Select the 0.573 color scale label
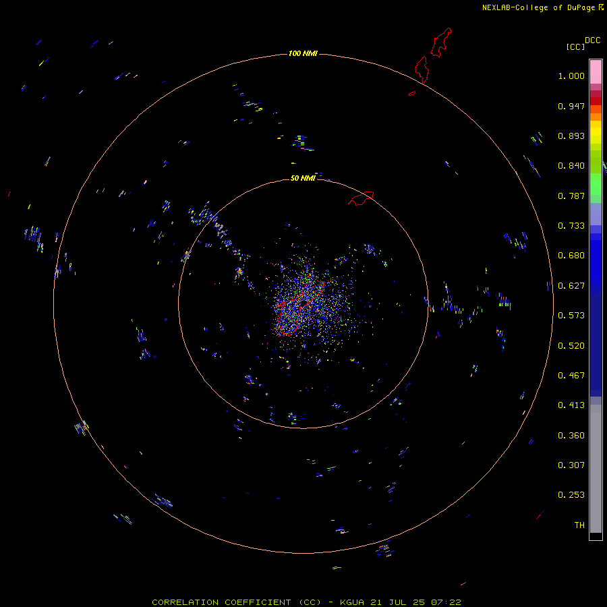Image resolution: width=607 pixels, height=607 pixels. (571, 316)
